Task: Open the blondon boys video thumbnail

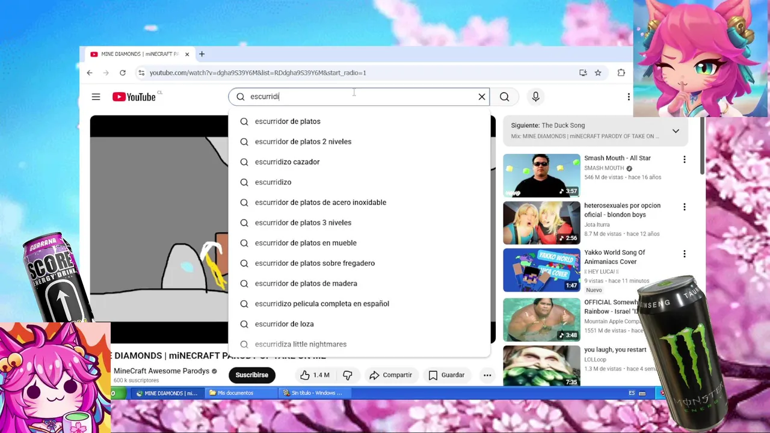Action: (x=541, y=223)
